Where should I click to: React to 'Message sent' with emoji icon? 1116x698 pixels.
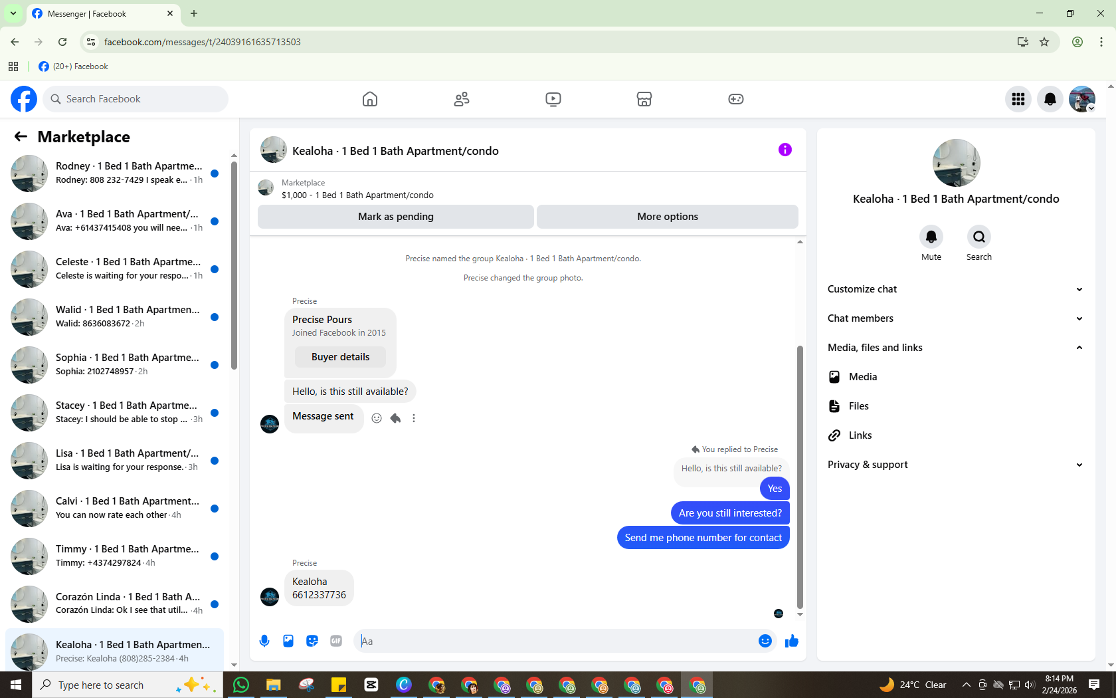pos(377,418)
